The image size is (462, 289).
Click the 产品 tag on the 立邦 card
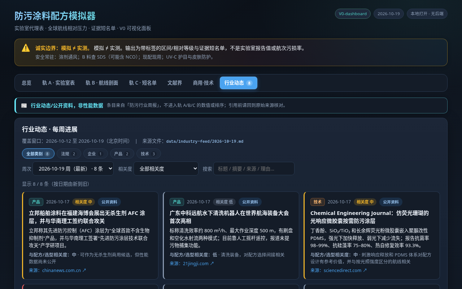tap(36, 202)
